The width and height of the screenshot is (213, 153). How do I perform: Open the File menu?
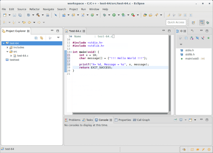click(x=4, y=9)
